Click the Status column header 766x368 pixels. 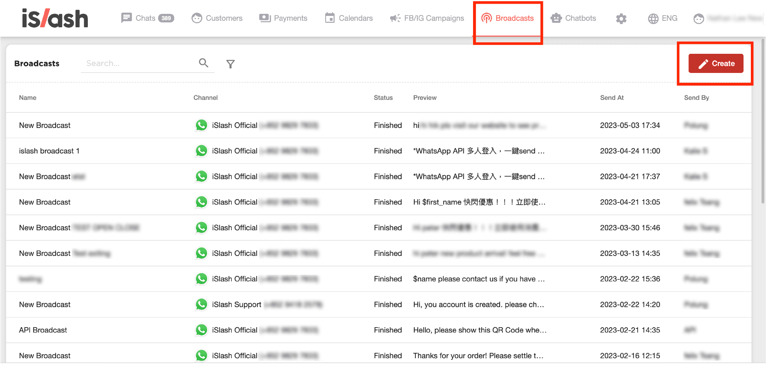(x=383, y=98)
